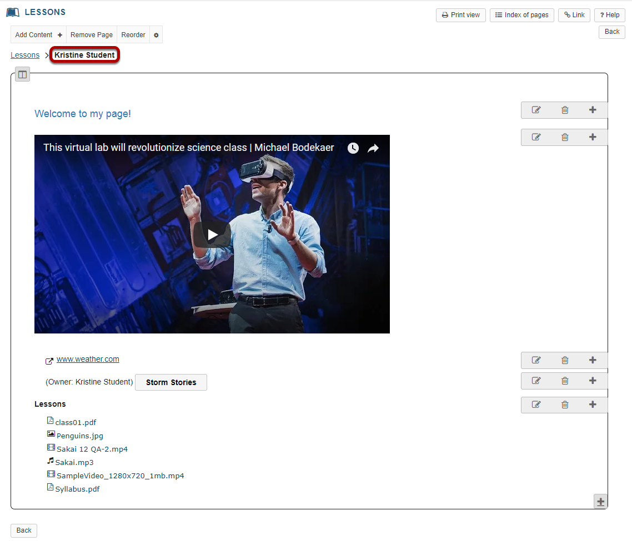Click the Link button in header
632x541 pixels.
point(574,15)
